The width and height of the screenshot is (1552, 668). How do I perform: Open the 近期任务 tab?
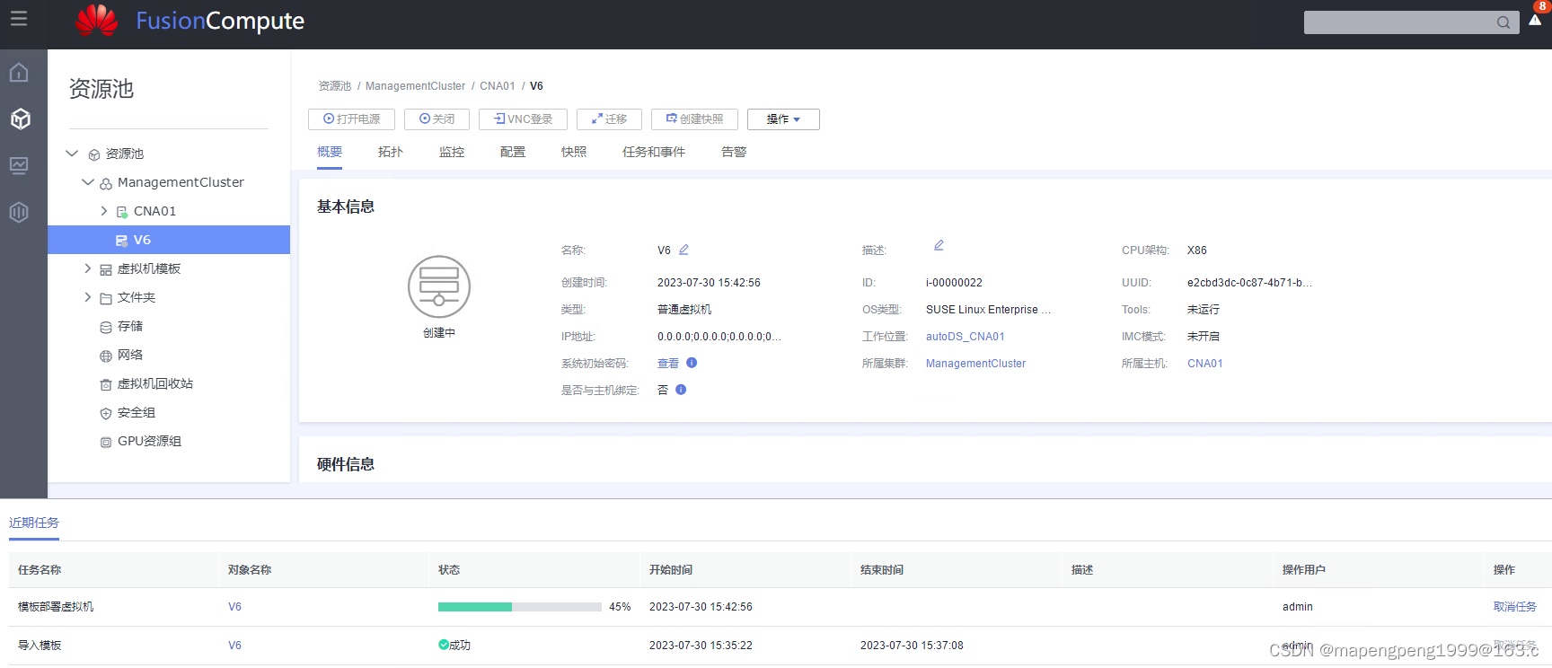(x=34, y=523)
